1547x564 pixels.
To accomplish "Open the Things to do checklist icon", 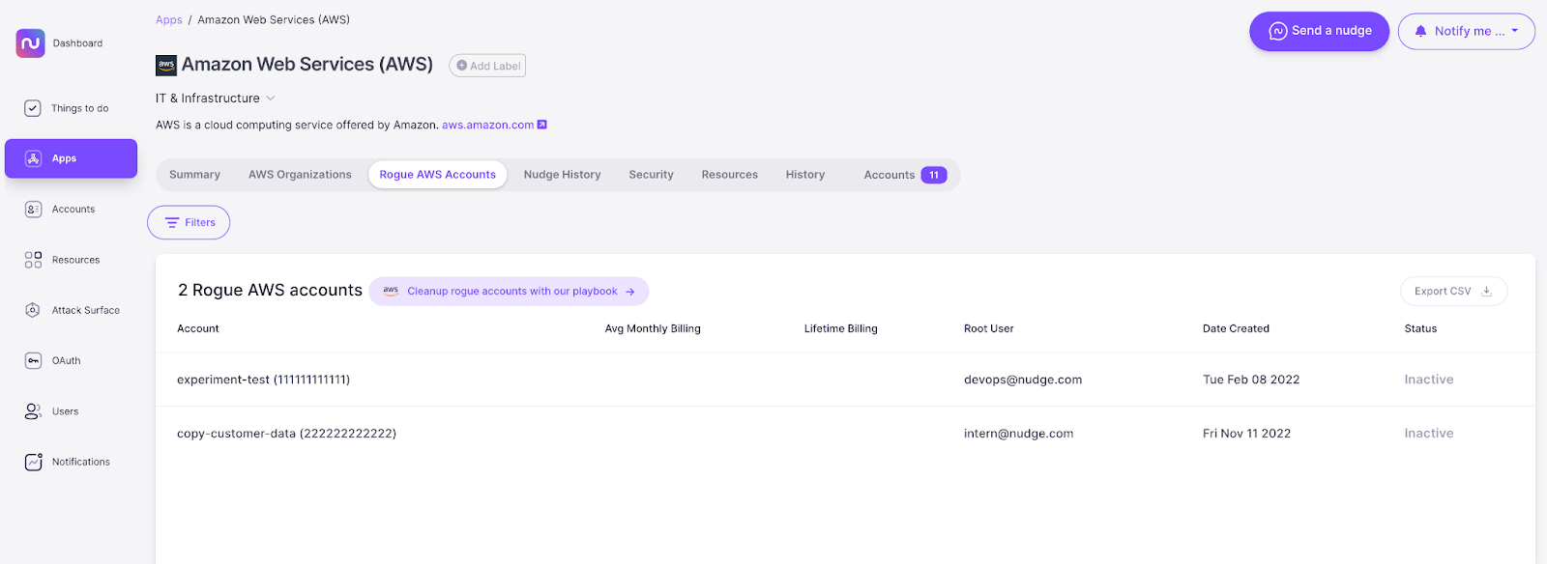I will tap(33, 108).
